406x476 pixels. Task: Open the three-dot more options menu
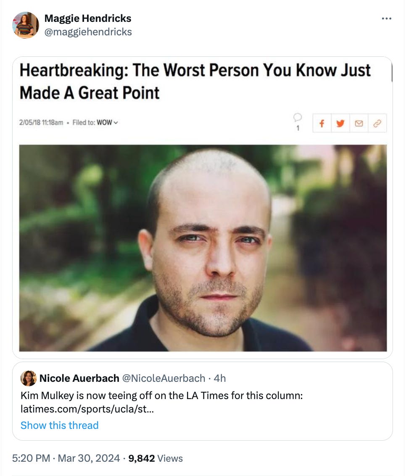point(386,19)
